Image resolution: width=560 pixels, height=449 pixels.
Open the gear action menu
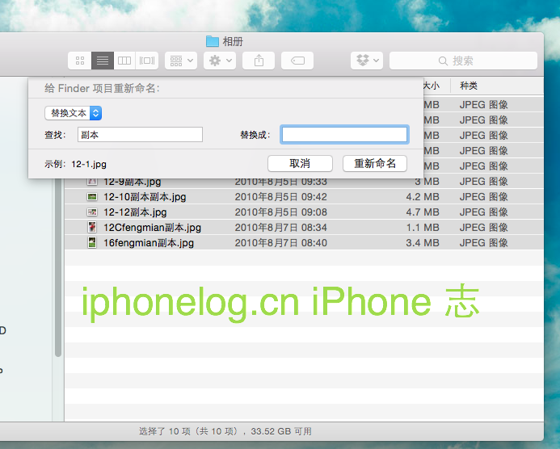pyautogui.click(x=220, y=61)
